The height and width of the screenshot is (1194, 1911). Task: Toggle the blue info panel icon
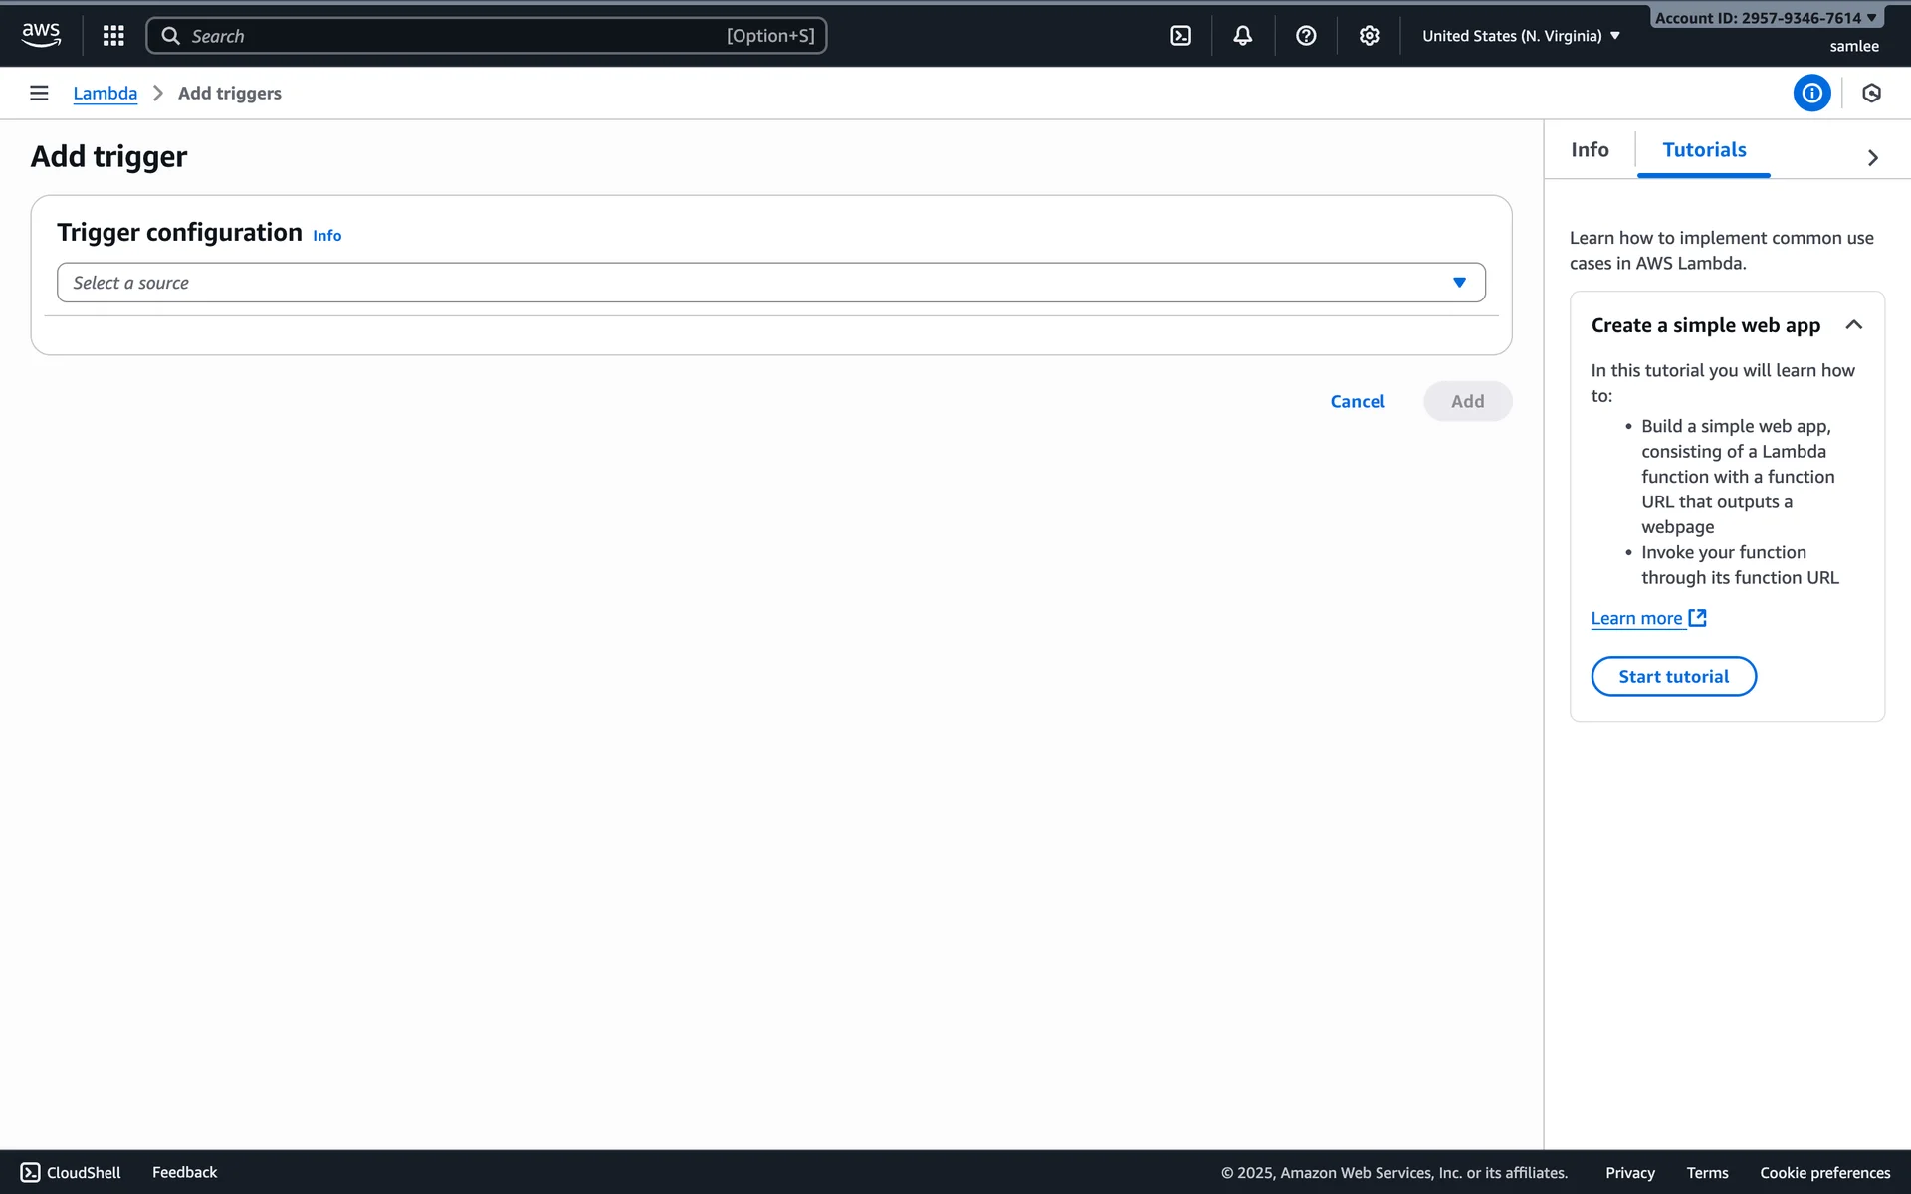[x=1811, y=93]
